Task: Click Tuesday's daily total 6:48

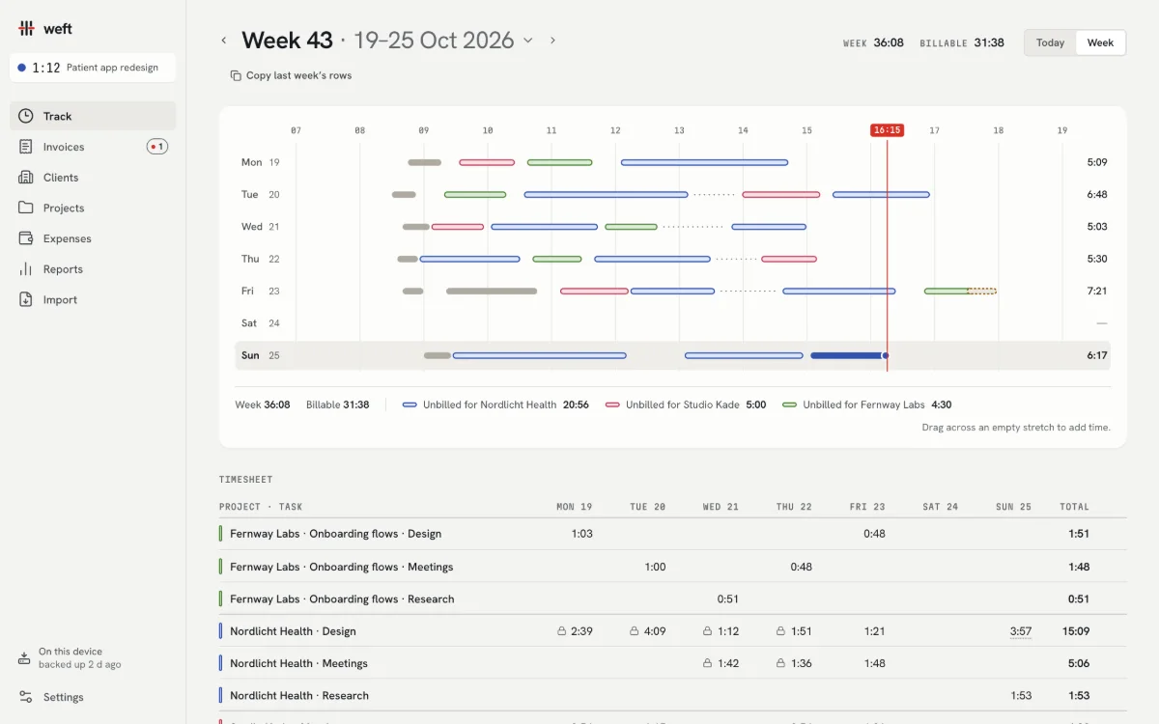Action: click(1097, 194)
